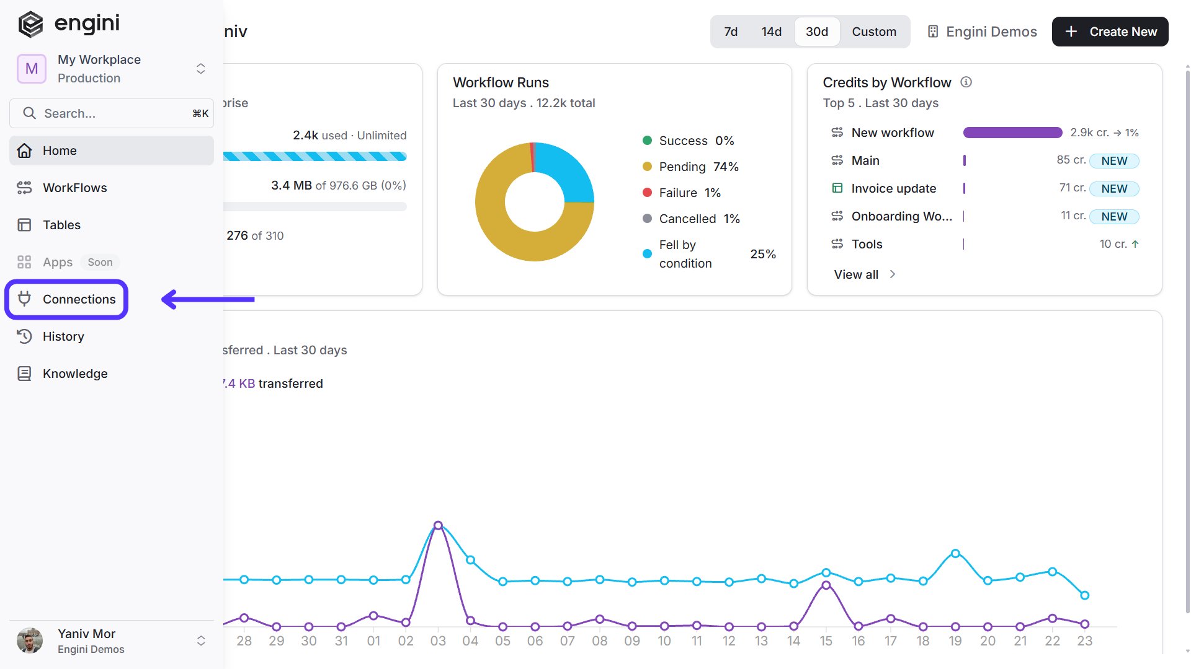Expand the My Workplace switcher chevron
Image resolution: width=1191 pixels, height=669 pixels.
click(200, 69)
